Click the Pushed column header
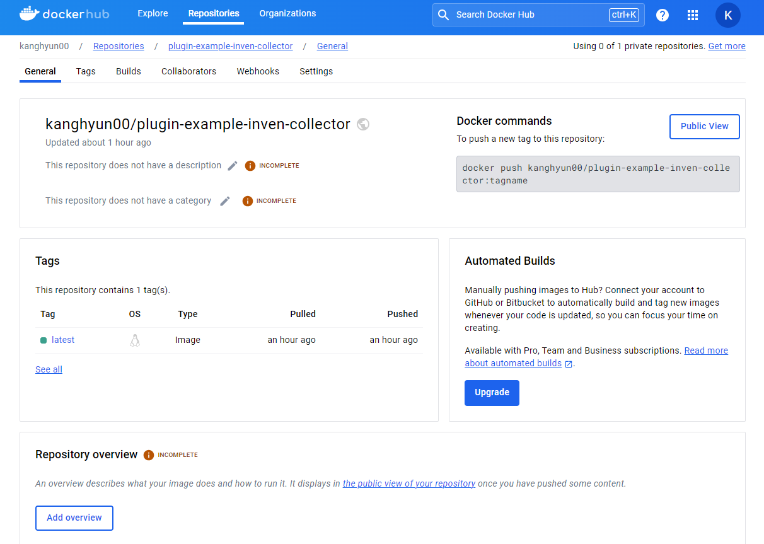The width and height of the screenshot is (764, 544). 403,314
